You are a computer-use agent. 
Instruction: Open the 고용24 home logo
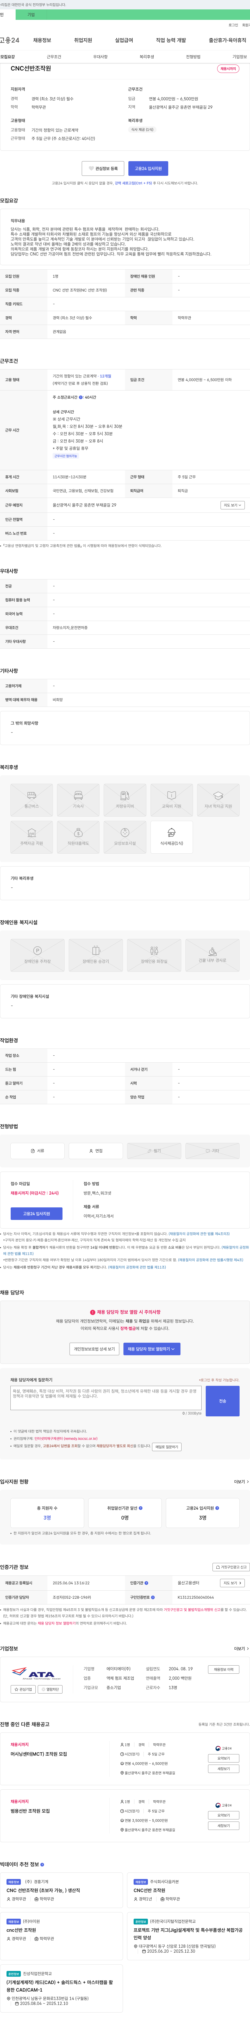(x=9, y=40)
